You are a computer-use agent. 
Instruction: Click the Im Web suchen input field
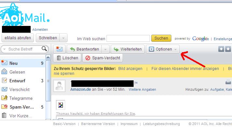[128, 39]
